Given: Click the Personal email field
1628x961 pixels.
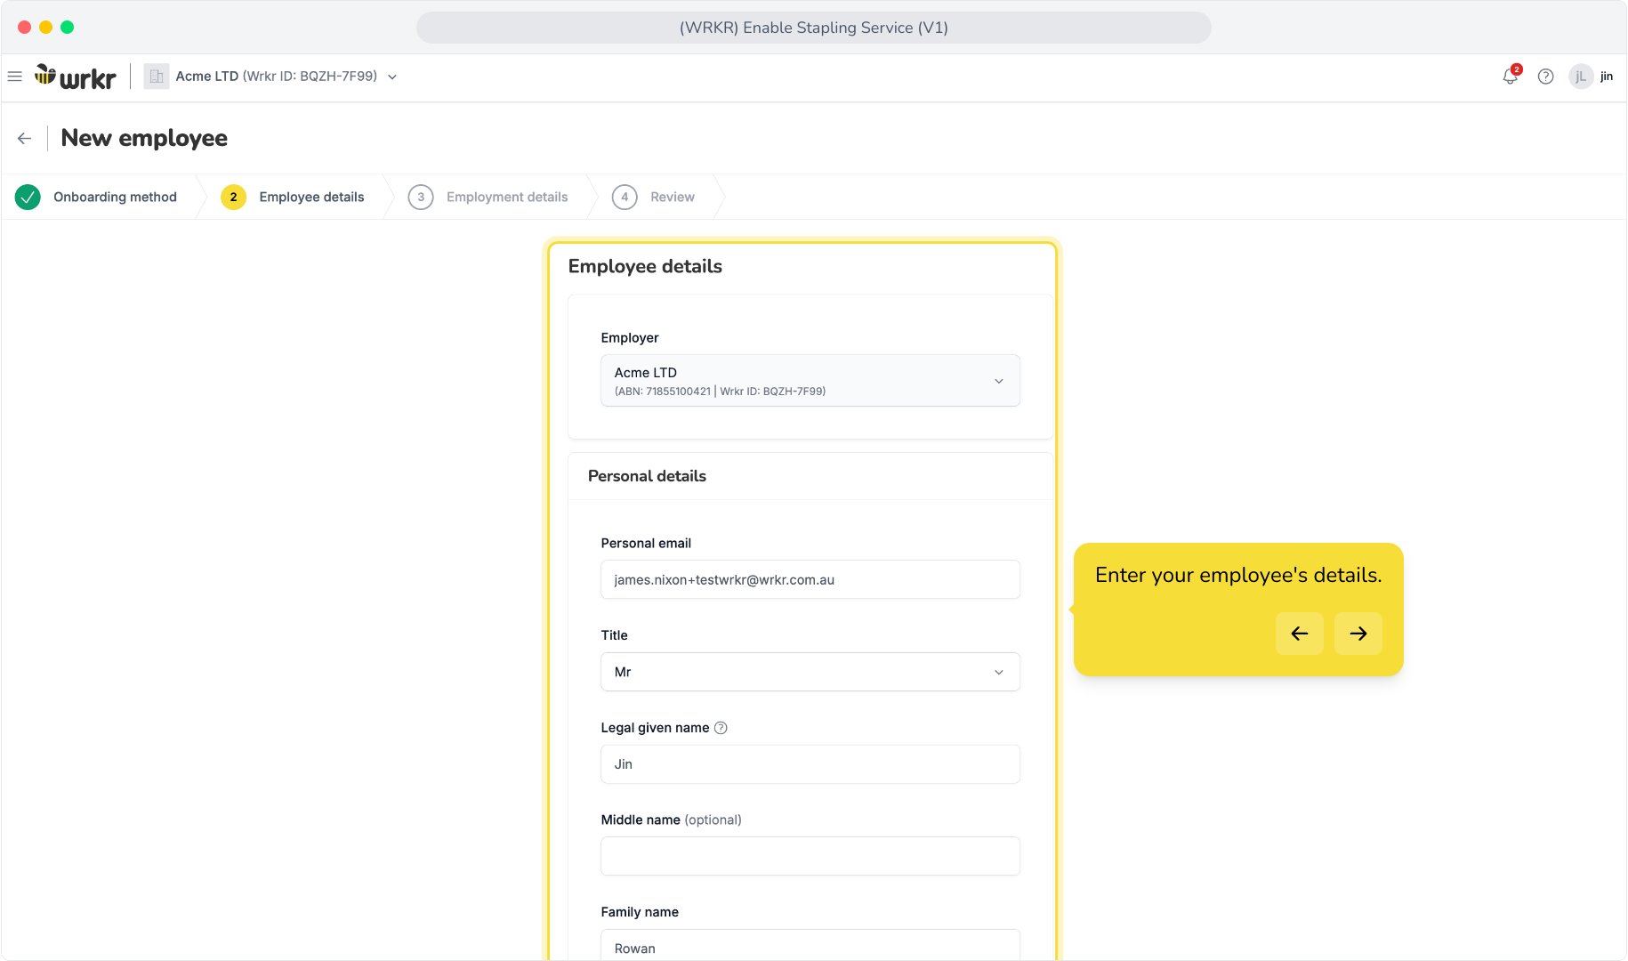Looking at the screenshot, I should pyautogui.click(x=810, y=579).
